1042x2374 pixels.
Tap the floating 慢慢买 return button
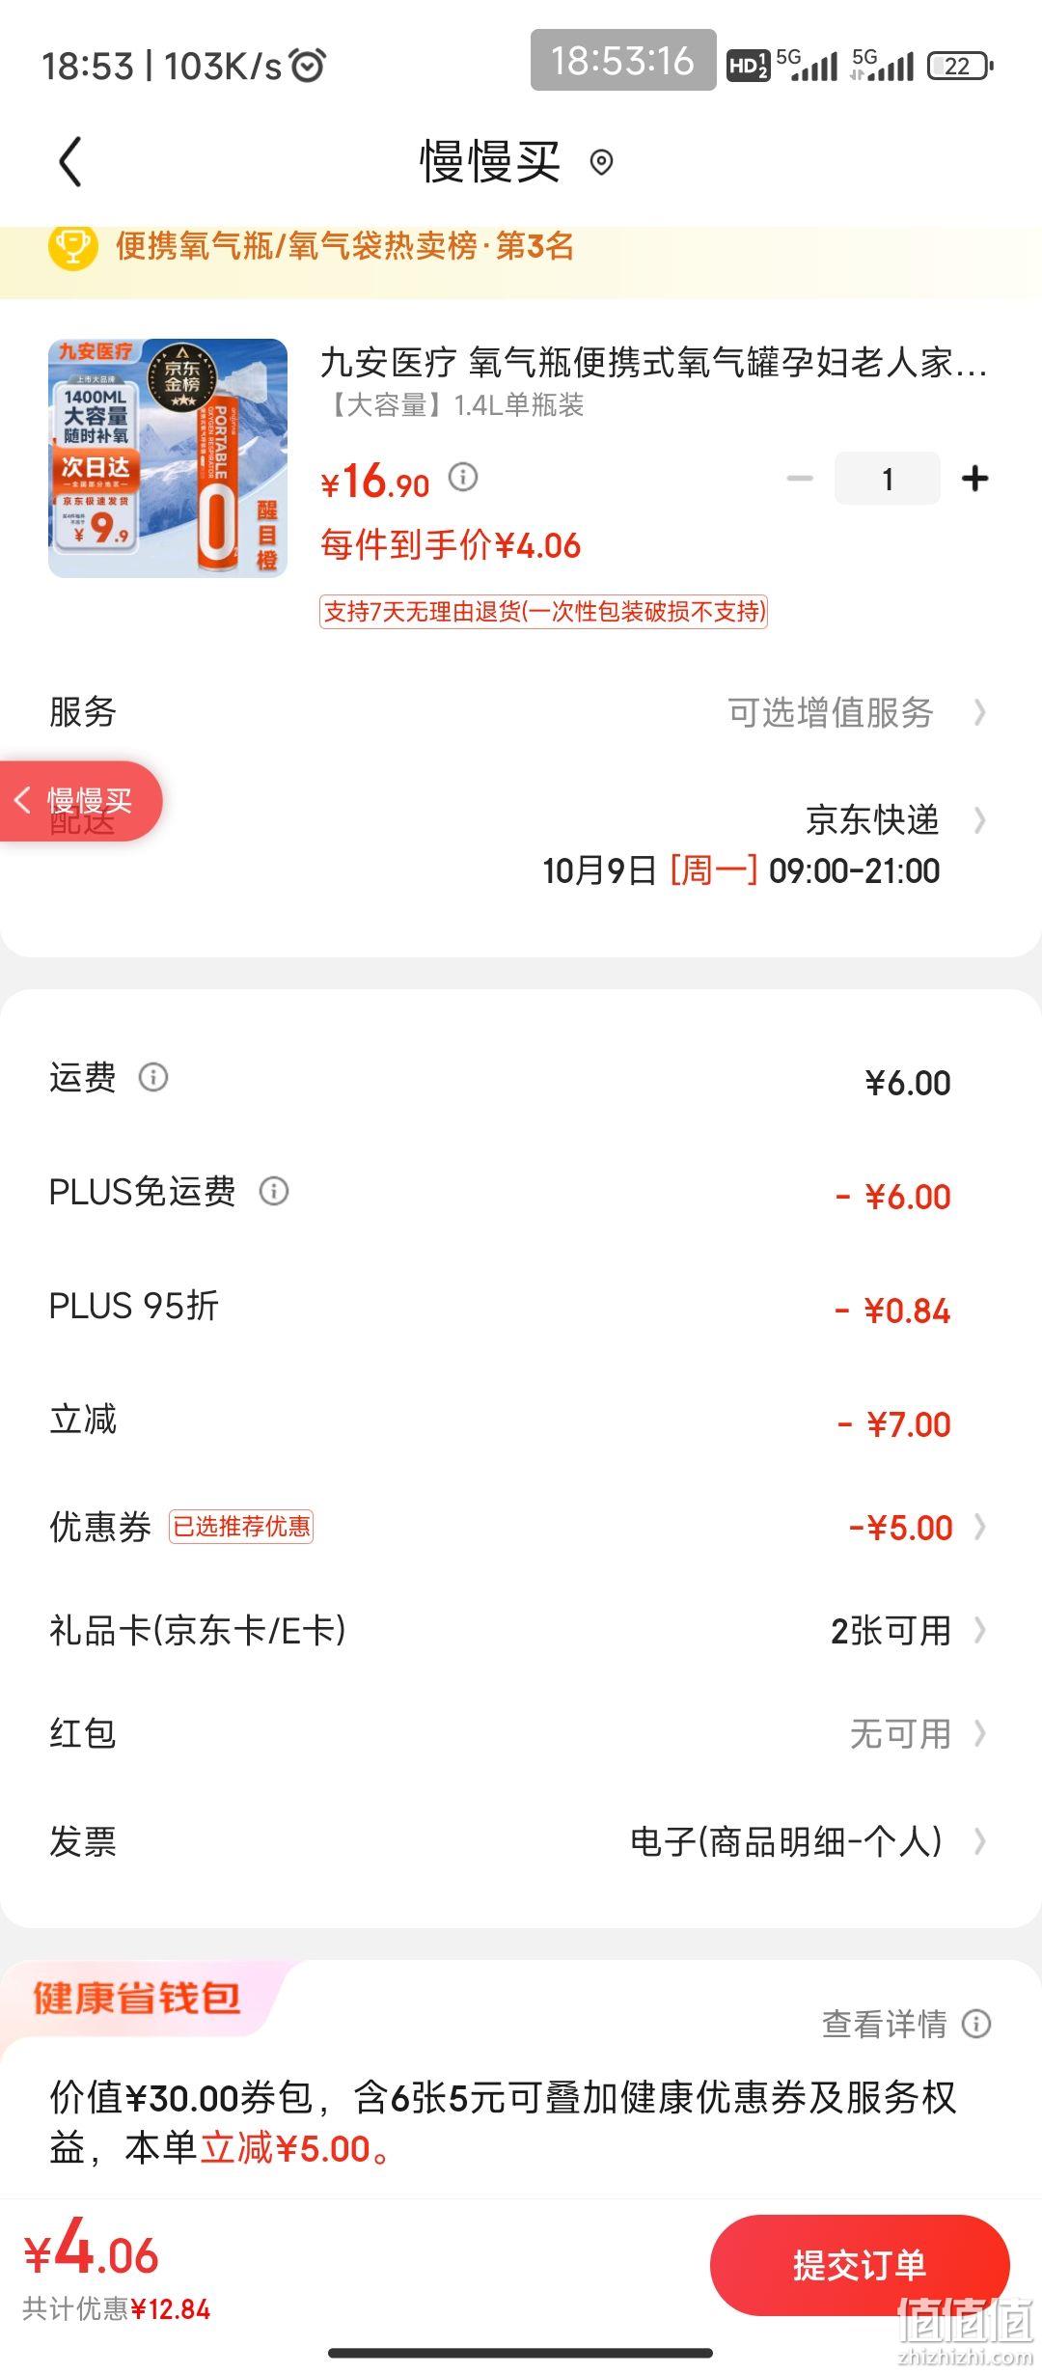tap(80, 801)
